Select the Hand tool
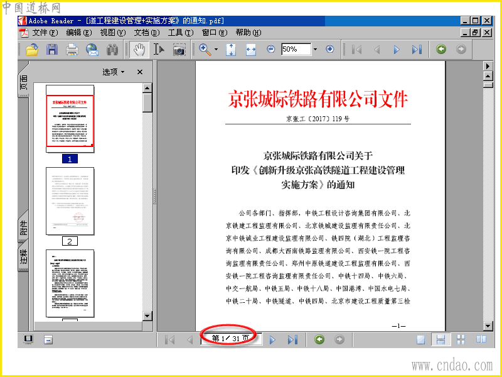 click(x=139, y=50)
